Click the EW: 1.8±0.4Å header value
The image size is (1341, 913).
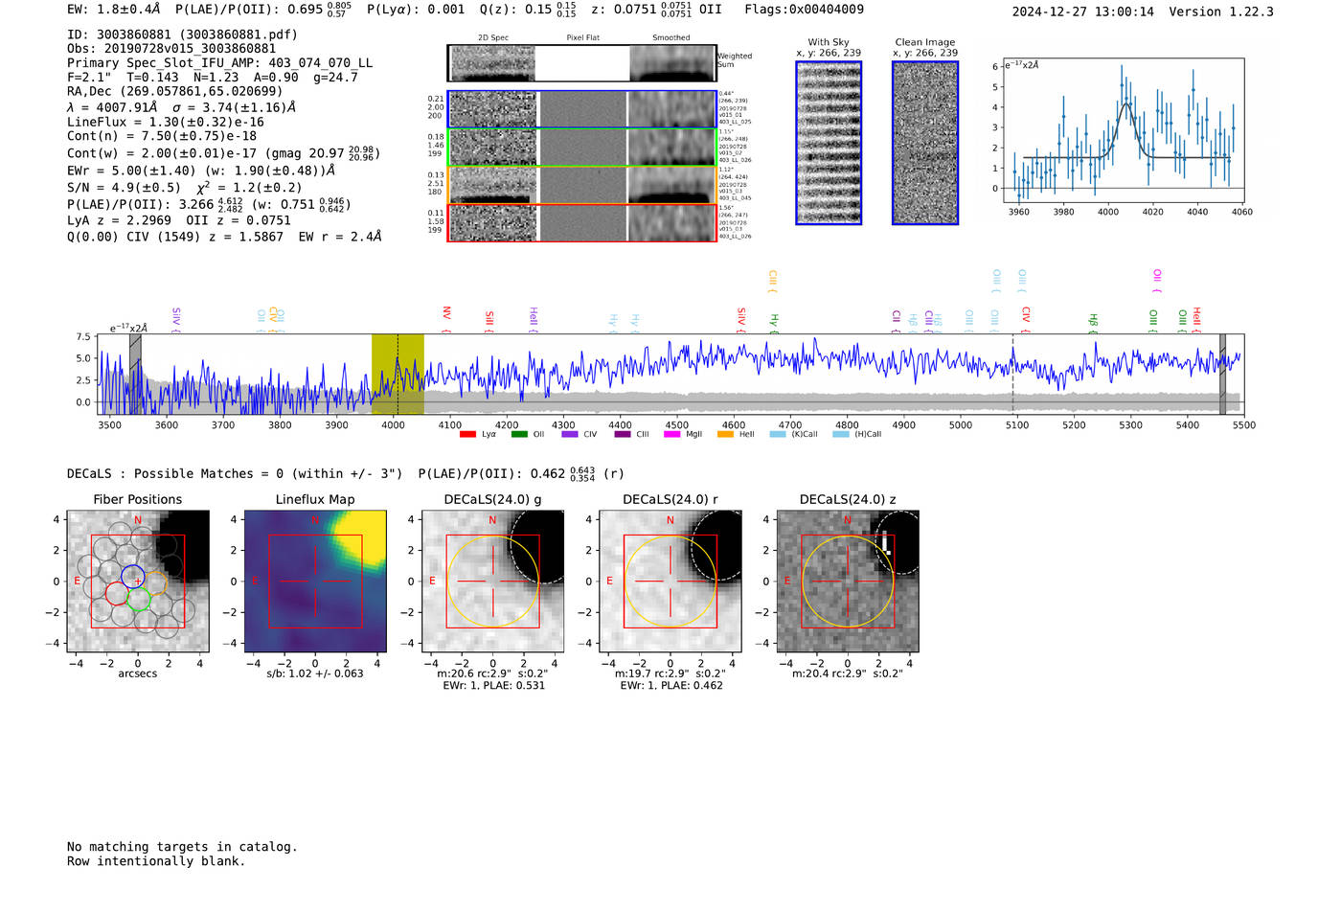[114, 10]
